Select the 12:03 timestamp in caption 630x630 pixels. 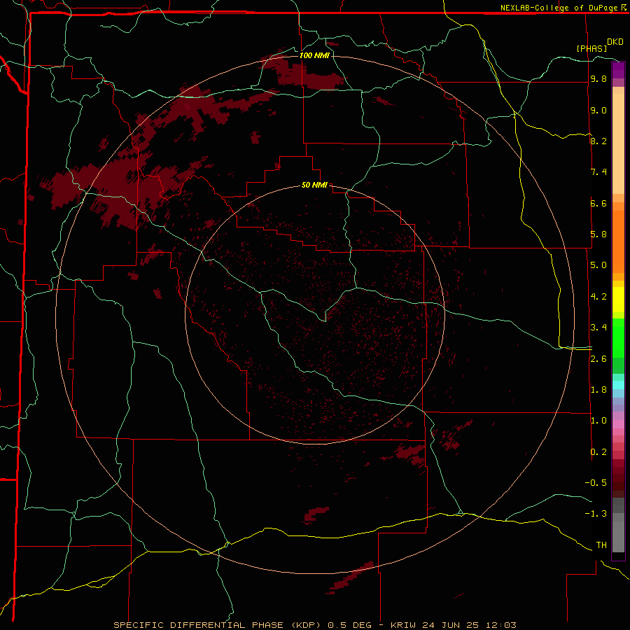[x=500, y=625]
